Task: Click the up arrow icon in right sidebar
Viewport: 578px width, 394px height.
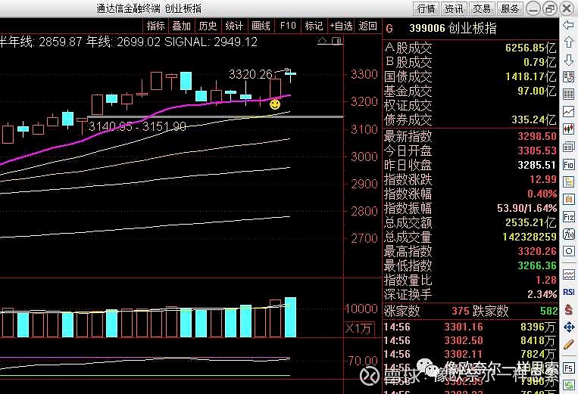Action: 568,42
